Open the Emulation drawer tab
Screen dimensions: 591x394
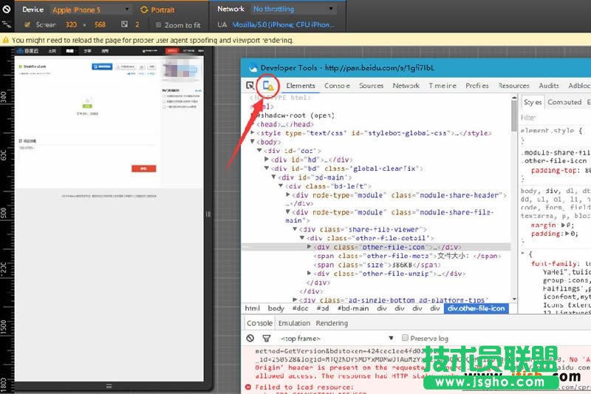[x=294, y=324]
